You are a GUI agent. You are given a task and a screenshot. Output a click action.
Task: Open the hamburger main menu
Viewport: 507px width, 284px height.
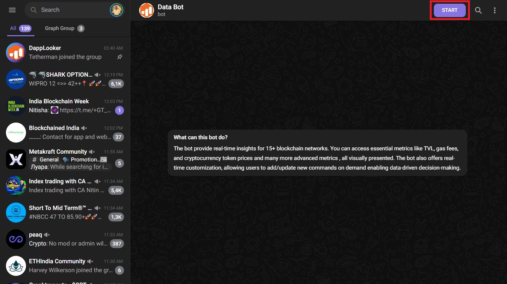[12, 10]
